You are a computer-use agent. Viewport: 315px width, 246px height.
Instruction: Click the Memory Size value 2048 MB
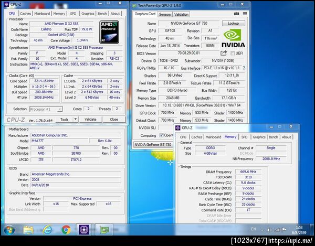(x=173, y=98)
